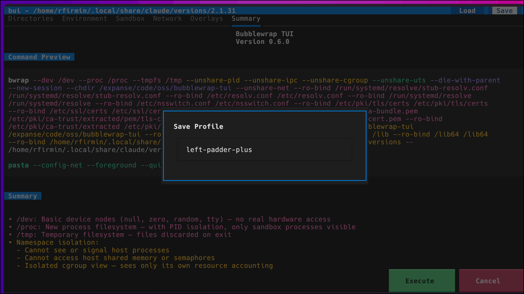Select the Summary tab
Screen dimensions: 524x294
pyautogui.click(x=246, y=18)
